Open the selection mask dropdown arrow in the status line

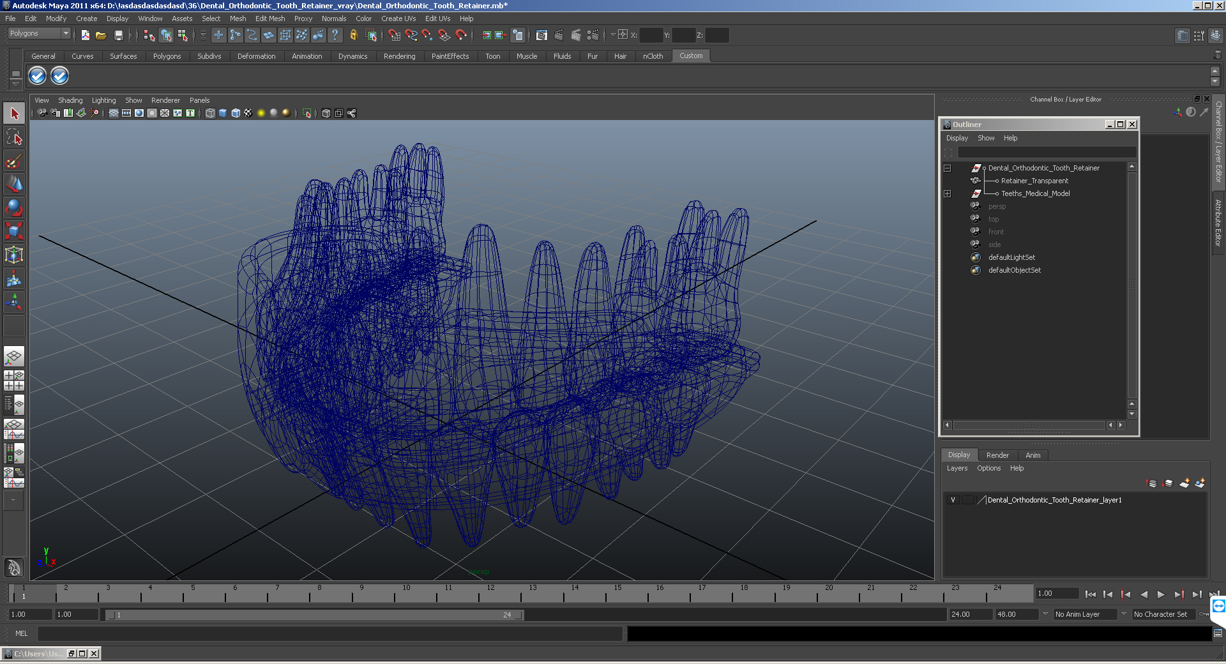(x=204, y=35)
